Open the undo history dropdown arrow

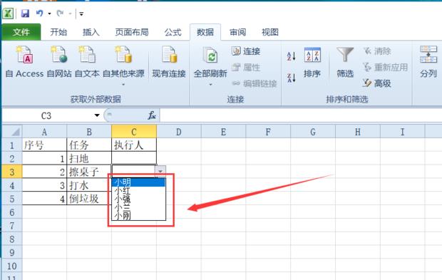(49, 14)
